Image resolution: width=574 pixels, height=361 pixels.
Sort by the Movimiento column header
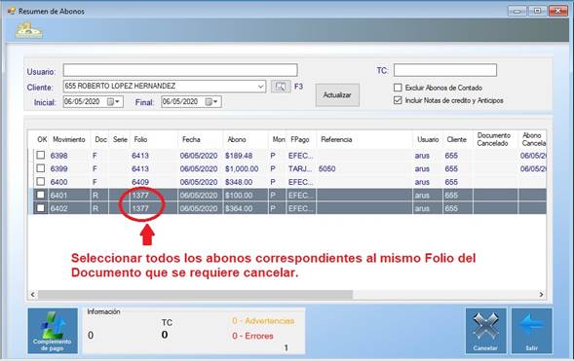tap(69, 139)
